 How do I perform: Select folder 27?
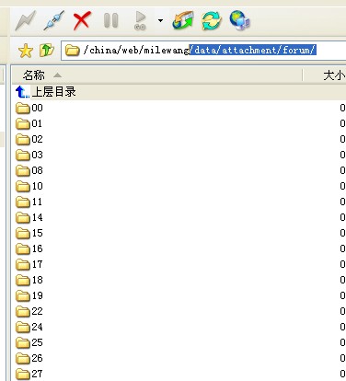[x=29, y=374]
